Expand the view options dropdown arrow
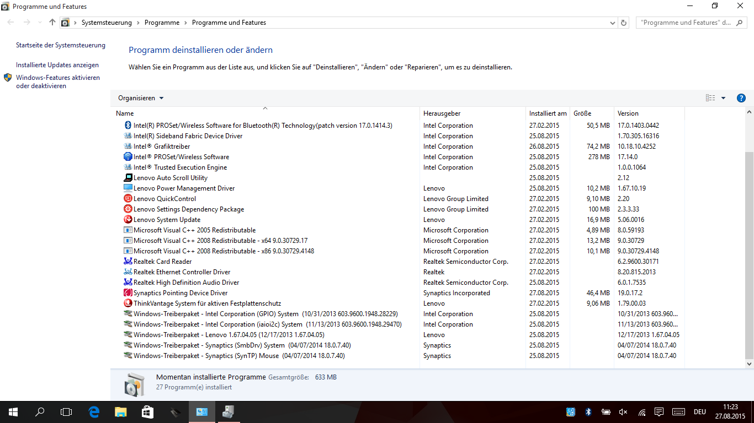This screenshot has height=423, width=754. click(724, 98)
